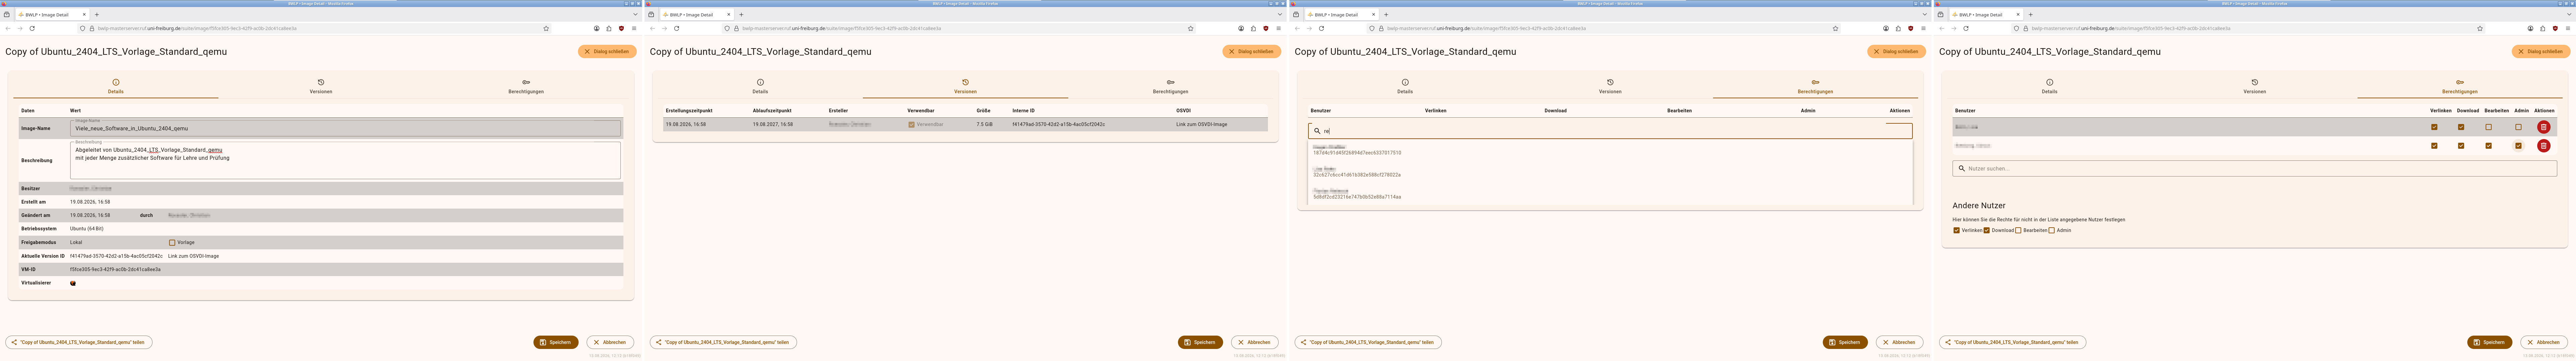Screen dimensions: 2576x361
Task: Switch to Versionen tab in Details-view window
Action: 321,87
